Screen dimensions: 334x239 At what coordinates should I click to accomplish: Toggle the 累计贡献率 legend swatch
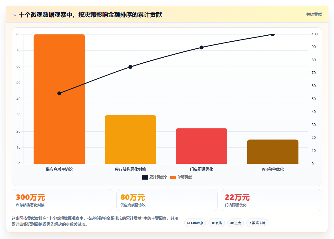[145, 177]
